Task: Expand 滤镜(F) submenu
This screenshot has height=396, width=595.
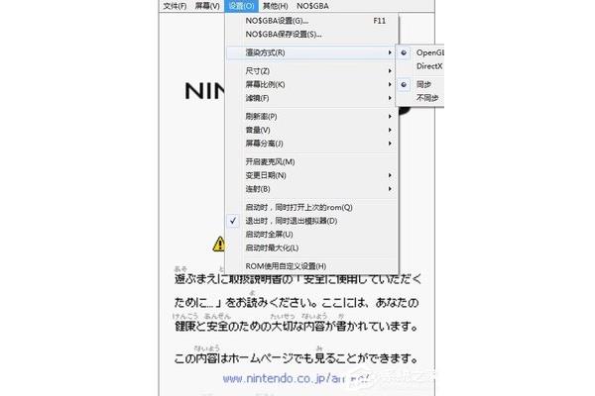Action: click(x=311, y=98)
